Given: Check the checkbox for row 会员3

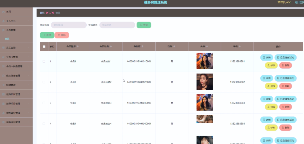Looking at the screenshot, I should (x=44, y=103).
